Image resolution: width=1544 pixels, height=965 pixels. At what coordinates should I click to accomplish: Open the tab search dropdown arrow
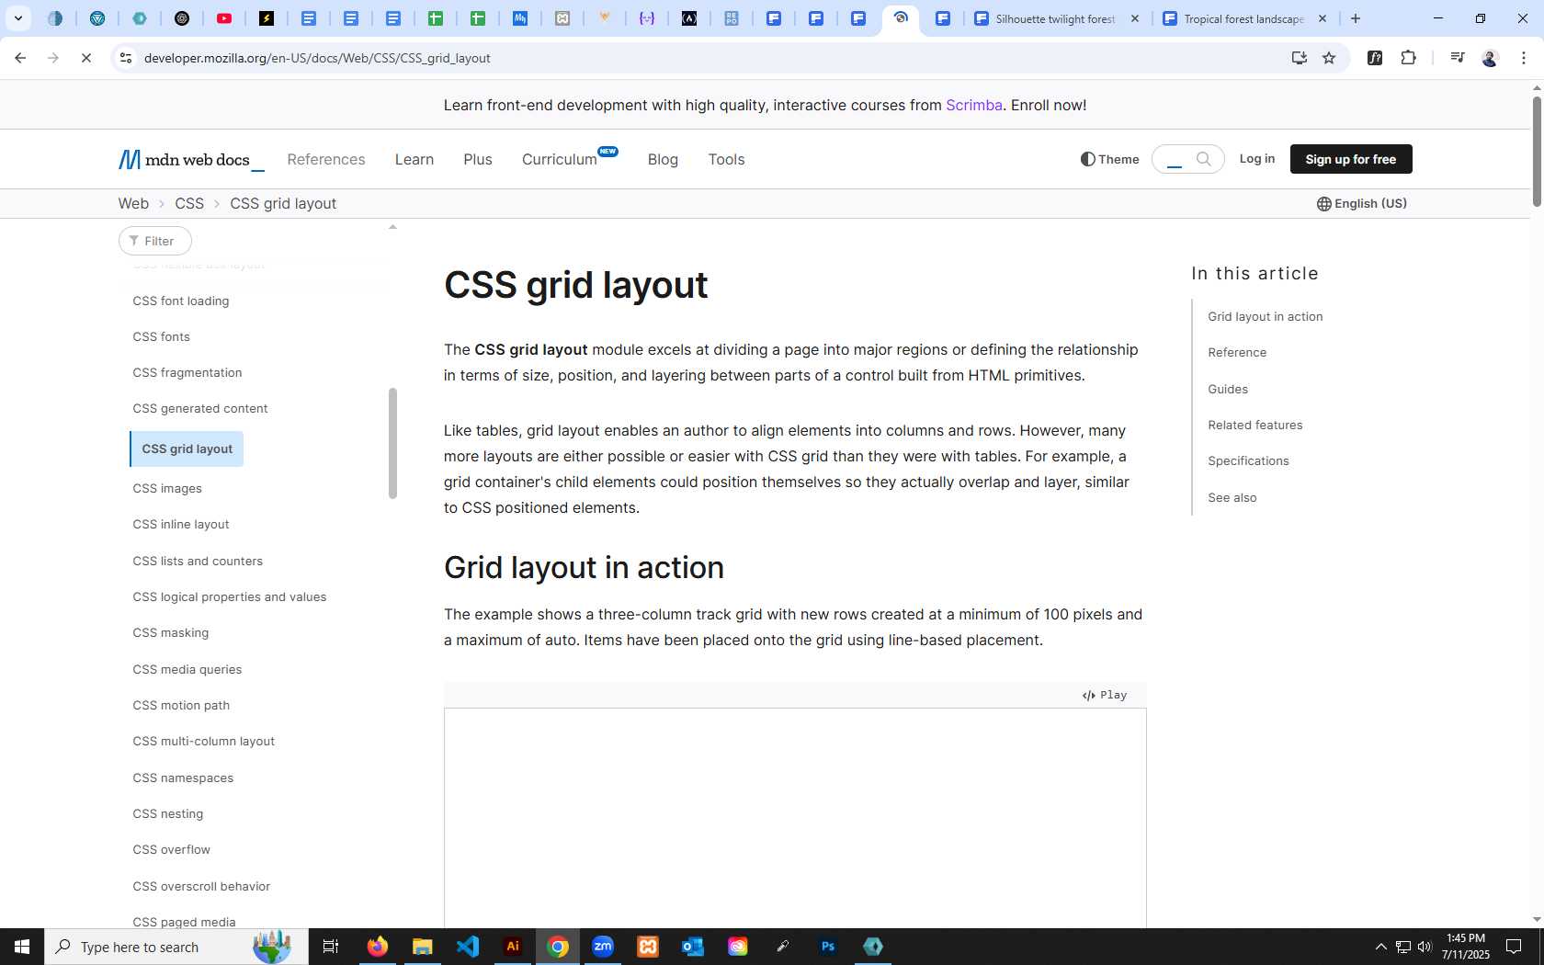[17, 18]
